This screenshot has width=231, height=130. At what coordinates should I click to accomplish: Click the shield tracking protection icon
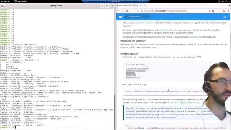[138, 11]
